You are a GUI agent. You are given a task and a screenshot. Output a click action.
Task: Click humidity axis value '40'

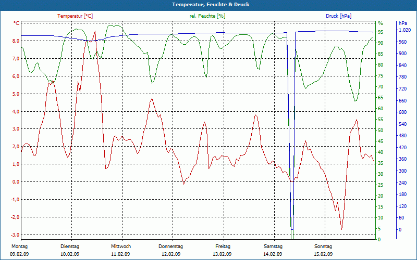coord(381,152)
